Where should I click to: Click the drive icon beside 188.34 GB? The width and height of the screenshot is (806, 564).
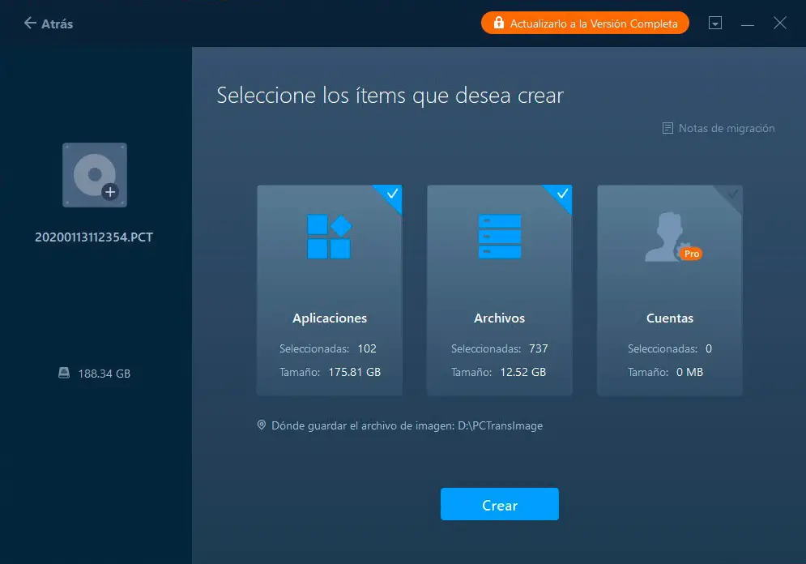pos(64,373)
